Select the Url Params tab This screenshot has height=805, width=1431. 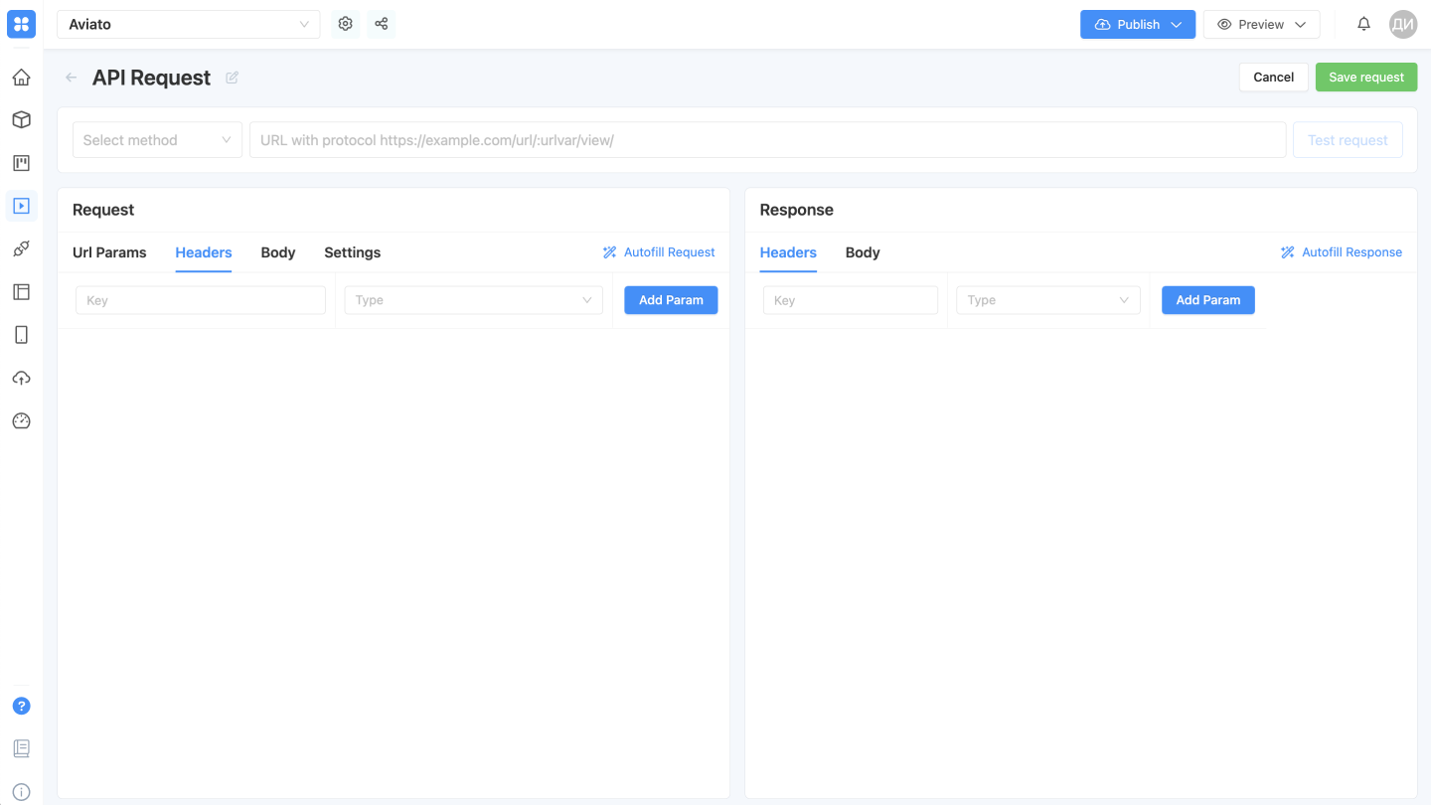(x=109, y=252)
